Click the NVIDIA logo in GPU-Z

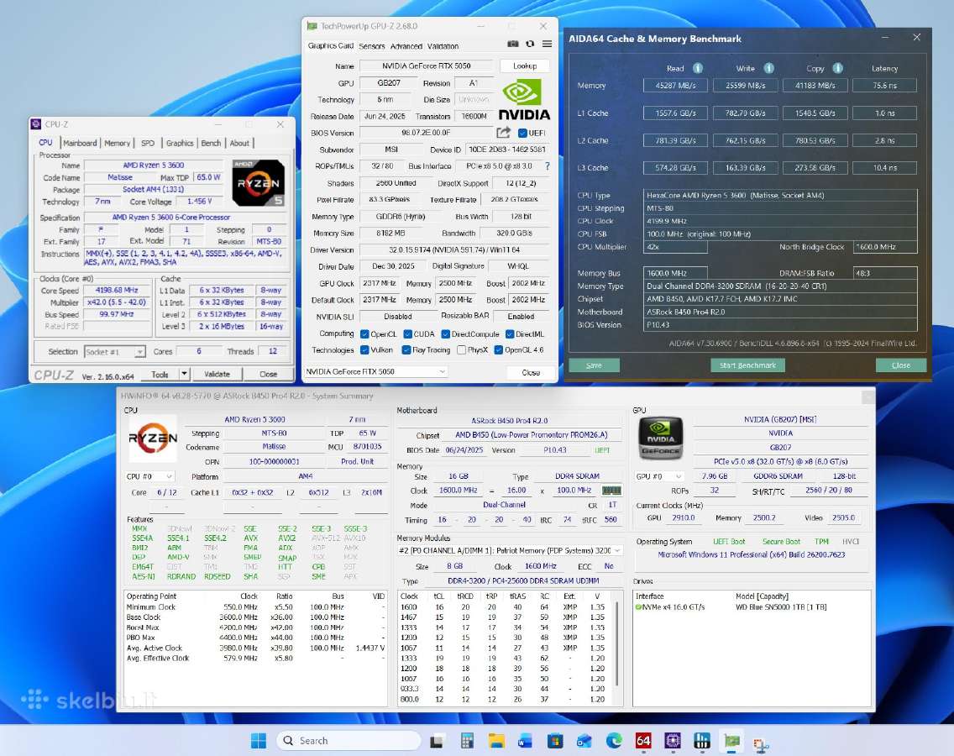tap(524, 101)
